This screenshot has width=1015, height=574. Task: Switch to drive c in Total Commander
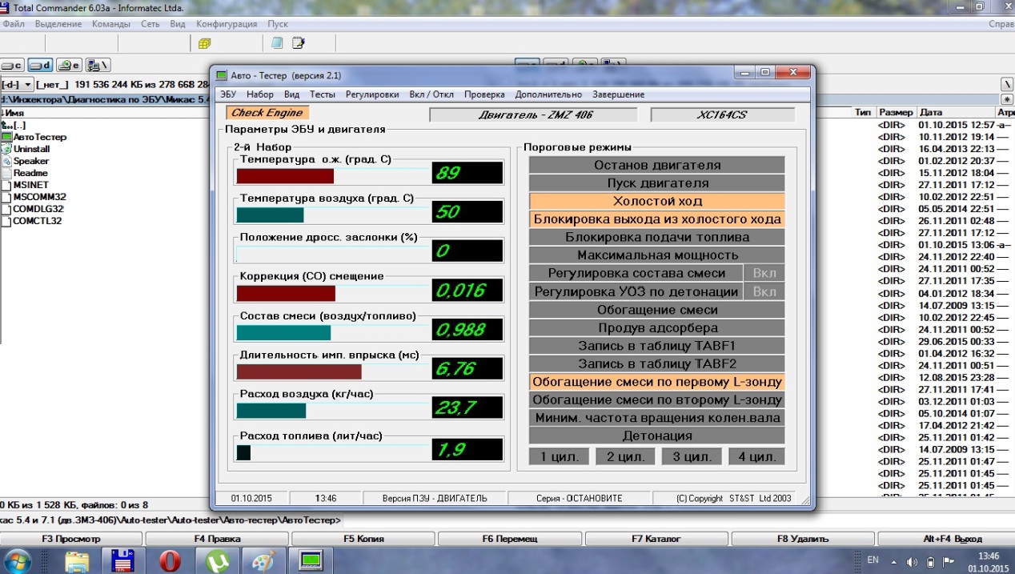pos(12,66)
